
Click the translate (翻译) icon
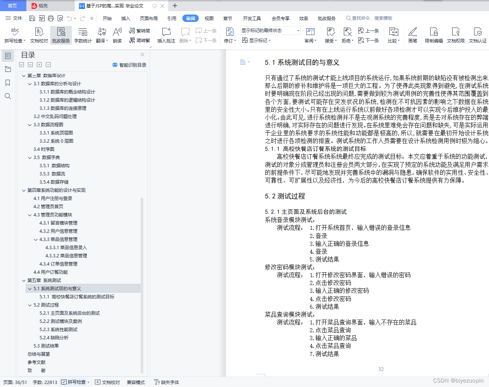coord(102,35)
